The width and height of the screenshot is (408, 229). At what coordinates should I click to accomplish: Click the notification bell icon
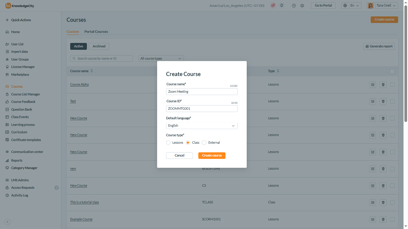tap(281, 6)
